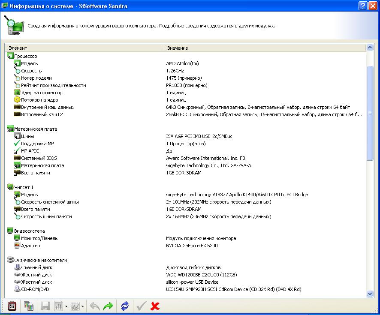Screen dimensions: 380x315
Task: Select the Процессор group heading
Action: tap(25, 56)
